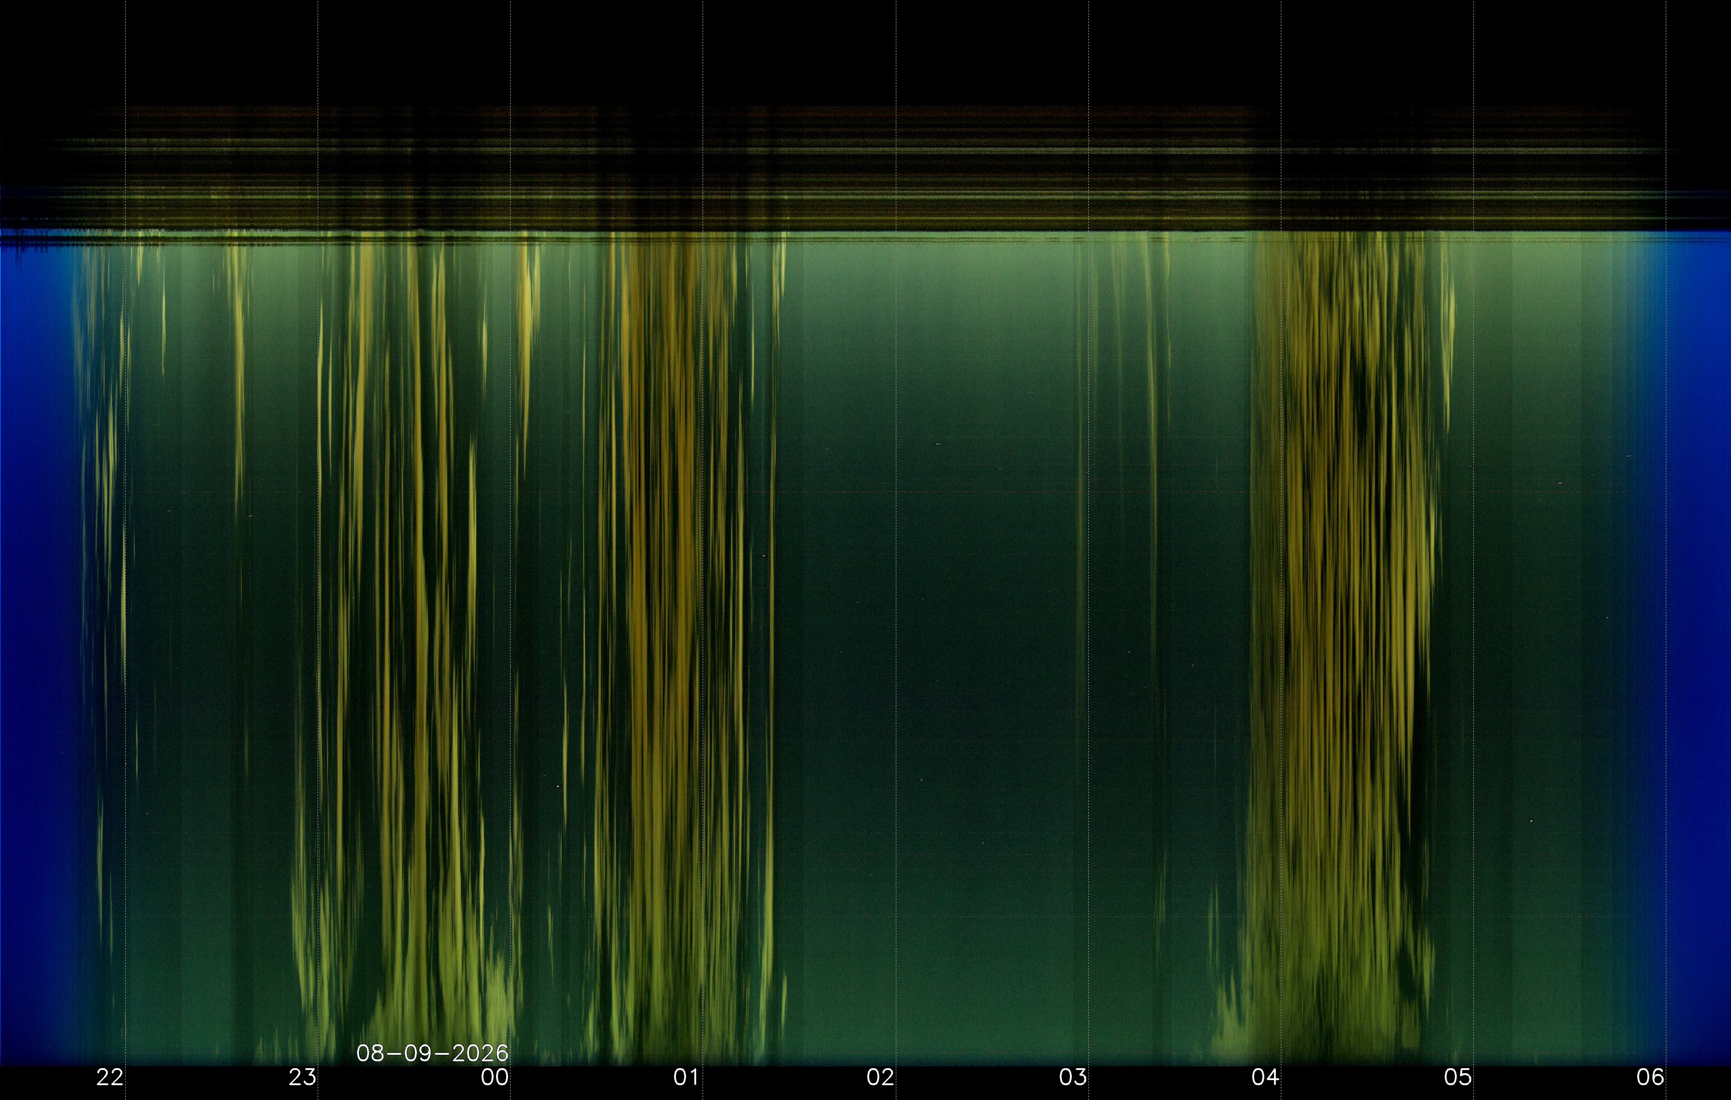Click the dotted gridline above the 23 label
1731x1100 pixels.
point(318,532)
